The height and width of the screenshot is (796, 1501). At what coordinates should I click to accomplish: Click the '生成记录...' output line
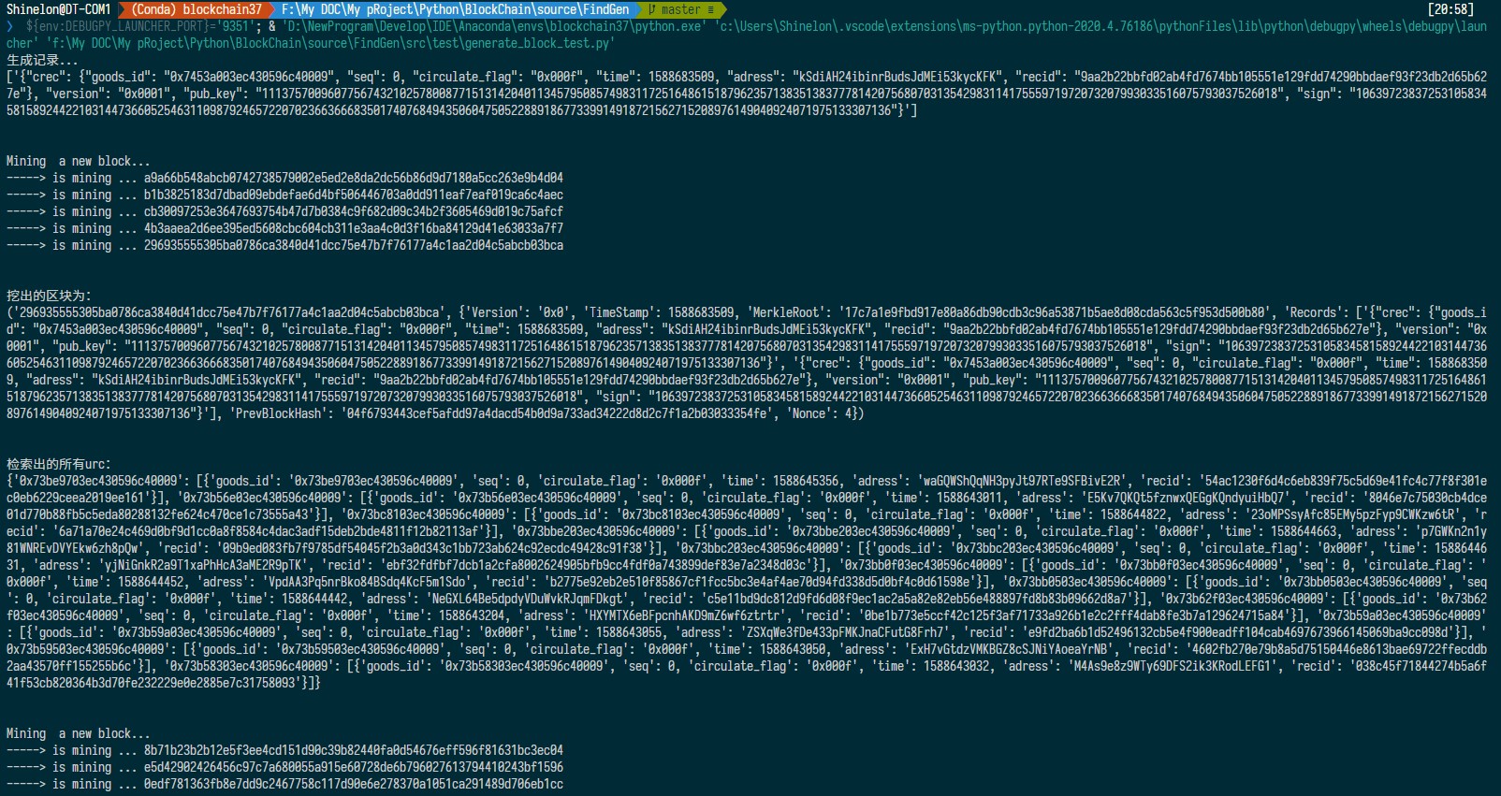pyautogui.click(x=43, y=60)
